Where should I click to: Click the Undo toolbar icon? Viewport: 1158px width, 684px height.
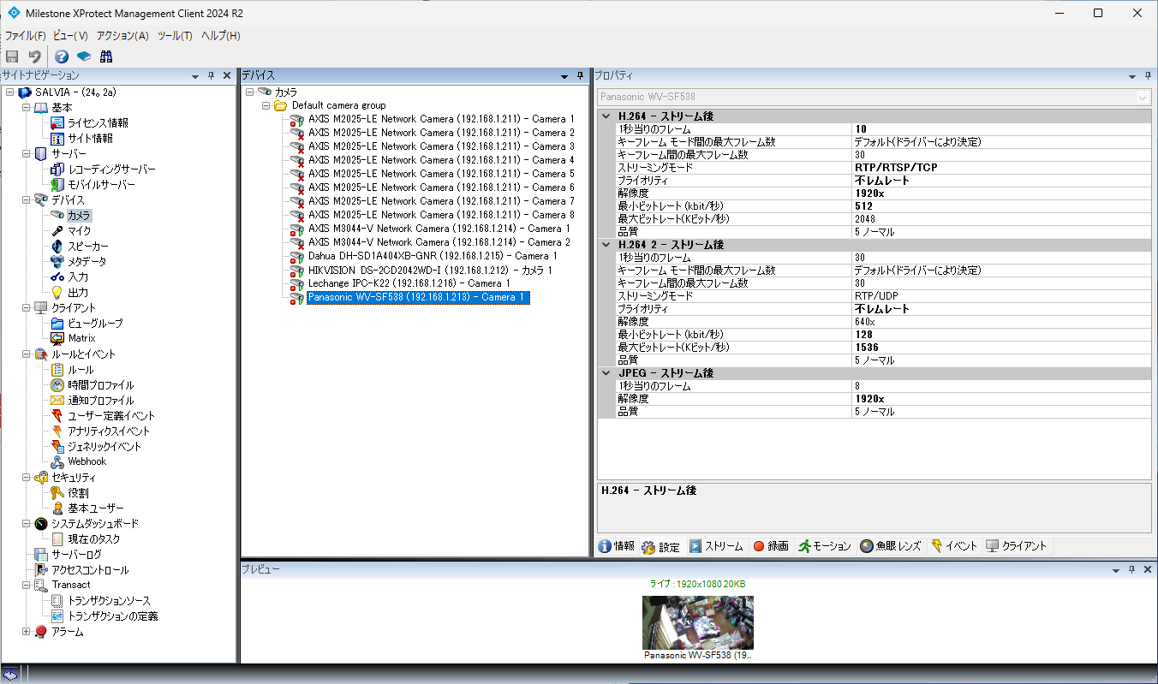[35, 57]
